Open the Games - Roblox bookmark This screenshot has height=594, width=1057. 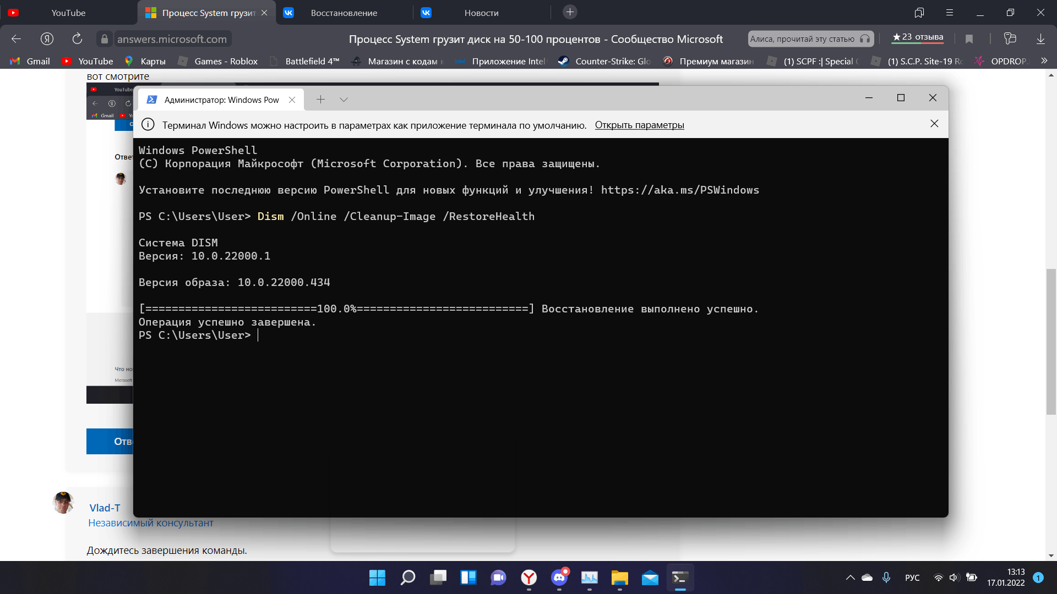(218, 61)
